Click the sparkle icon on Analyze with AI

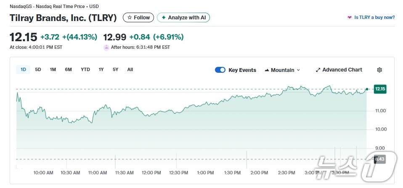pos(164,18)
